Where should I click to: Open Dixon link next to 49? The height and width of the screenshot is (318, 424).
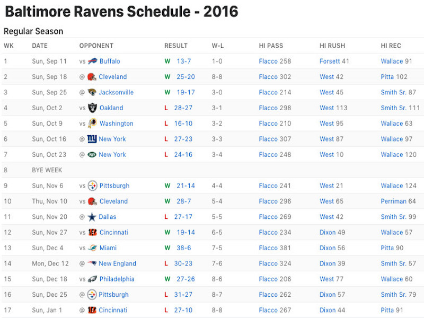click(328, 232)
